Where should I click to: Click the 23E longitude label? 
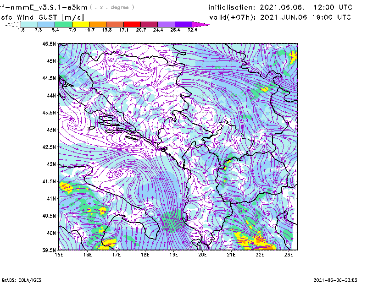(289, 255)
